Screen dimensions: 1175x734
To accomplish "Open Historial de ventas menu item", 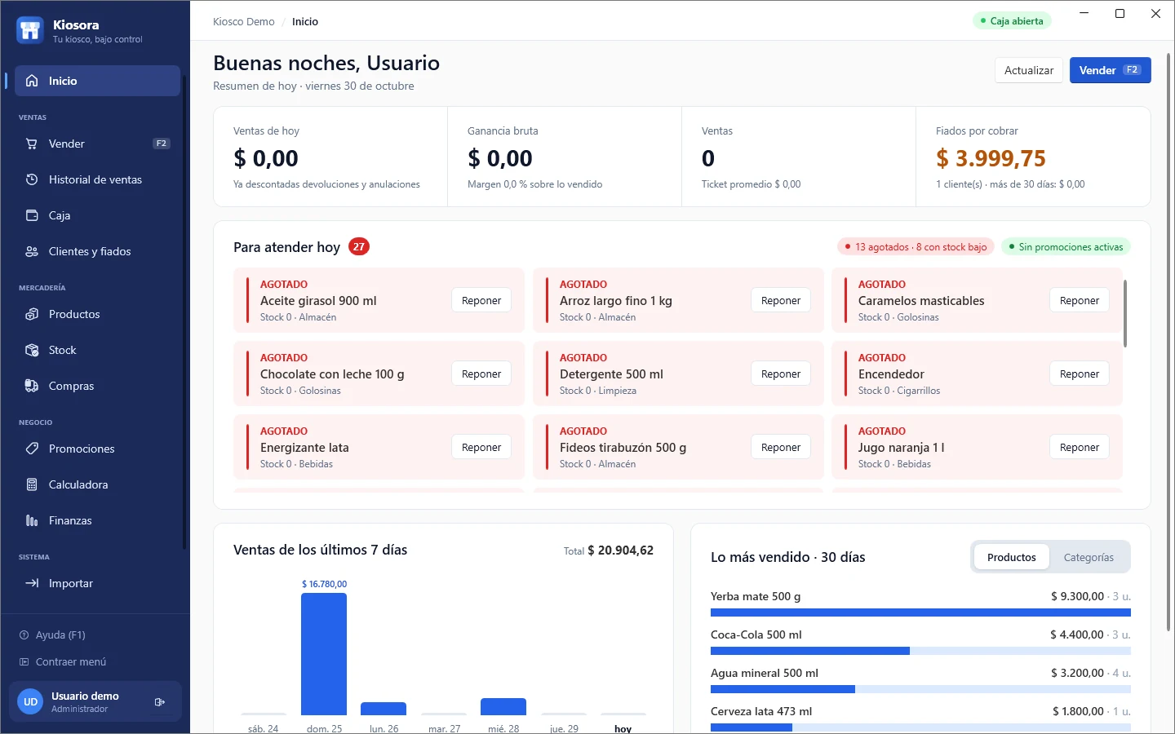I will (97, 179).
